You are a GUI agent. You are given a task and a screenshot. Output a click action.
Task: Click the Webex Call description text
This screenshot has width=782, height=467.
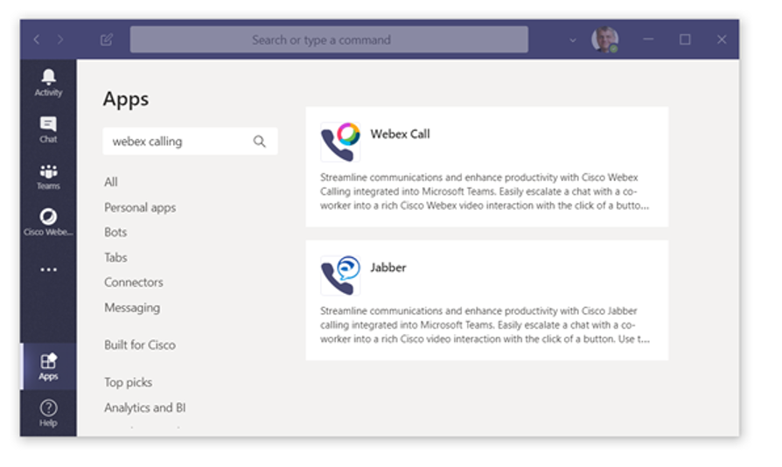point(485,192)
